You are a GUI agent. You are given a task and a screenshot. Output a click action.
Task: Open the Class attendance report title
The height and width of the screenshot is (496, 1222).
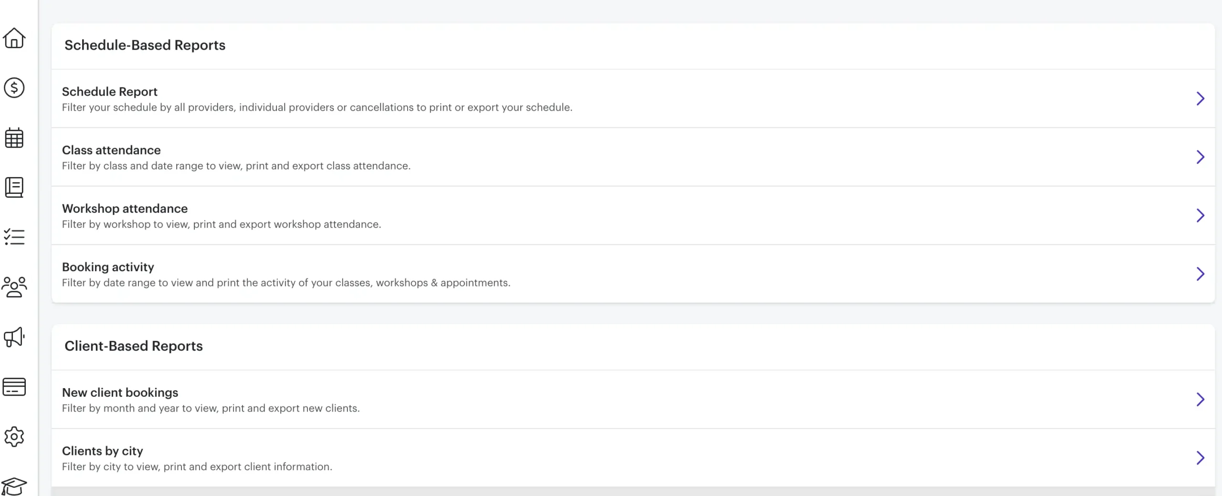[111, 150]
